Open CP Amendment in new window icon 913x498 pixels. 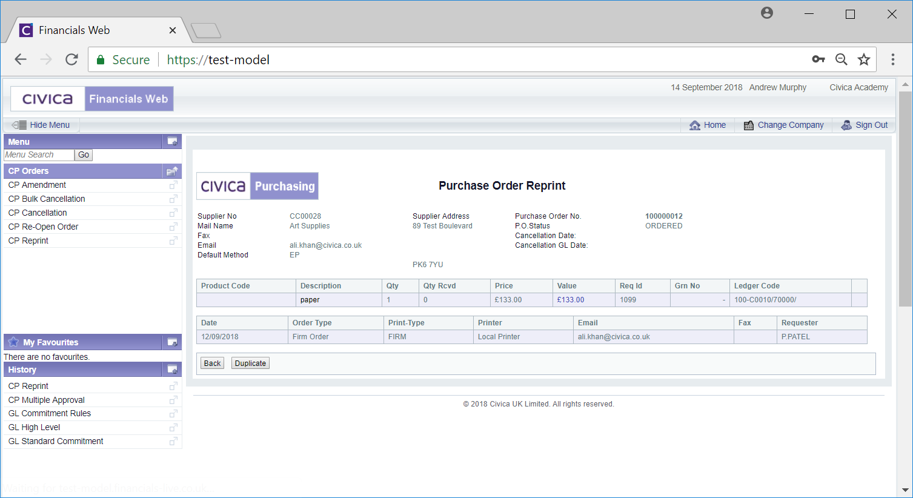pos(173,185)
